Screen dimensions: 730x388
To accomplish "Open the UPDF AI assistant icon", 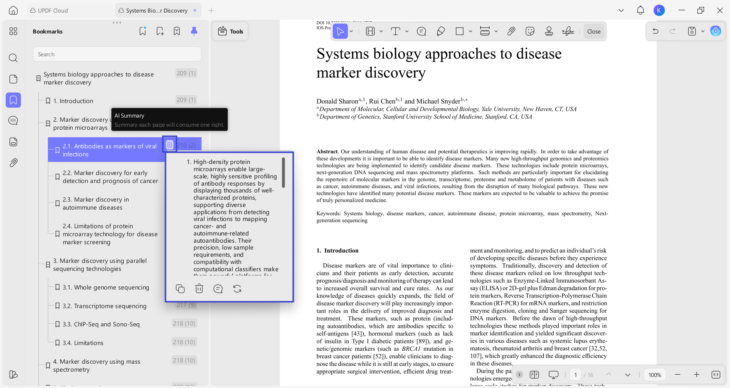I will [716, 31].
